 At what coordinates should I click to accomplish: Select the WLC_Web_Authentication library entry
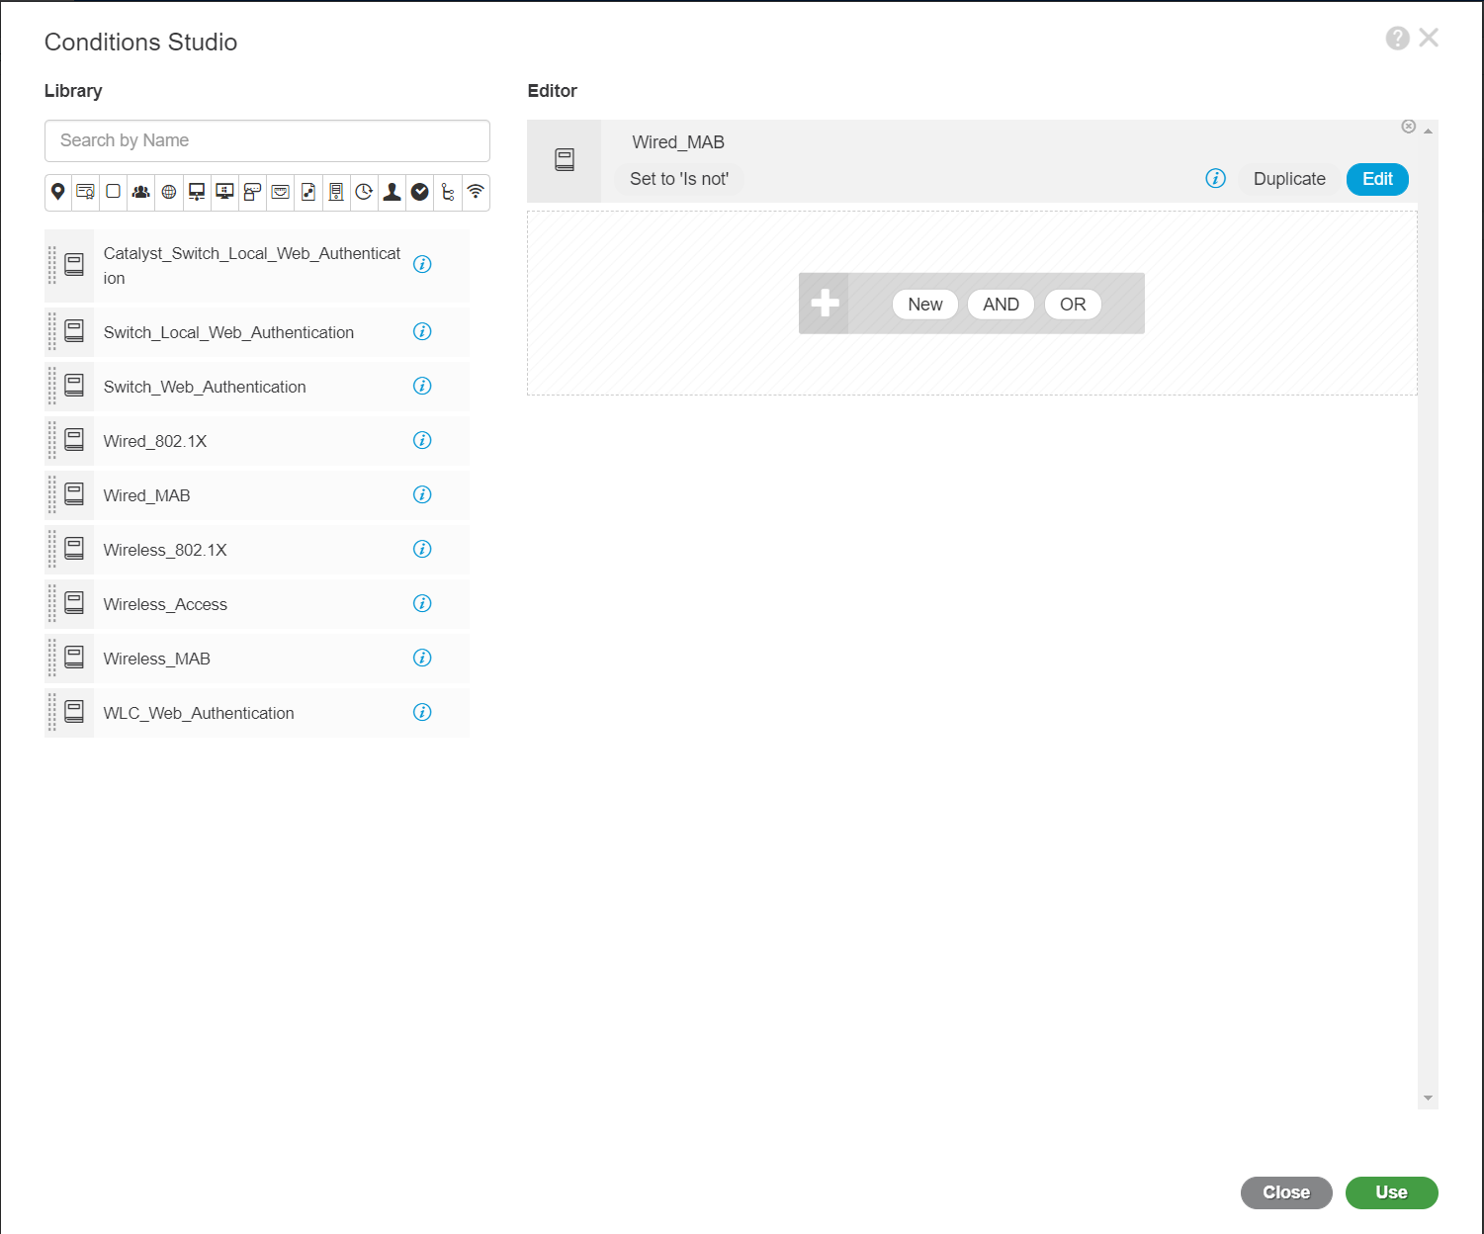[x=199, y=712]
